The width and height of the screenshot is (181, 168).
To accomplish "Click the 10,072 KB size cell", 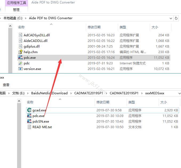I will [162, 69].
